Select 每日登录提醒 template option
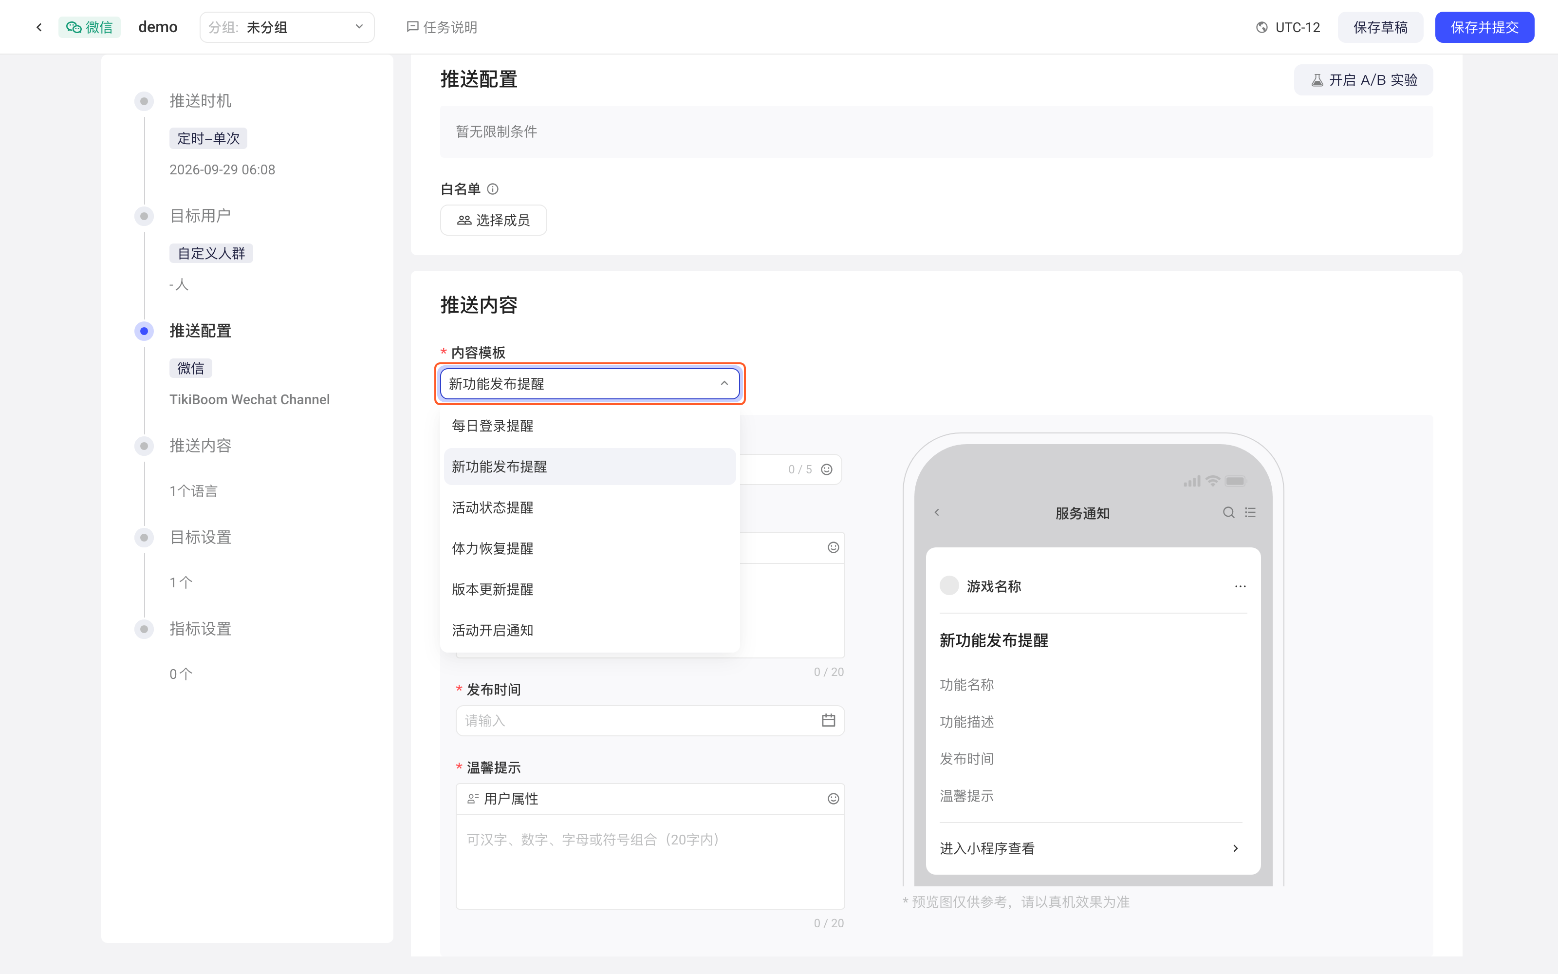Viewport: 1558px width, 974px height. (x=590, y=426)
